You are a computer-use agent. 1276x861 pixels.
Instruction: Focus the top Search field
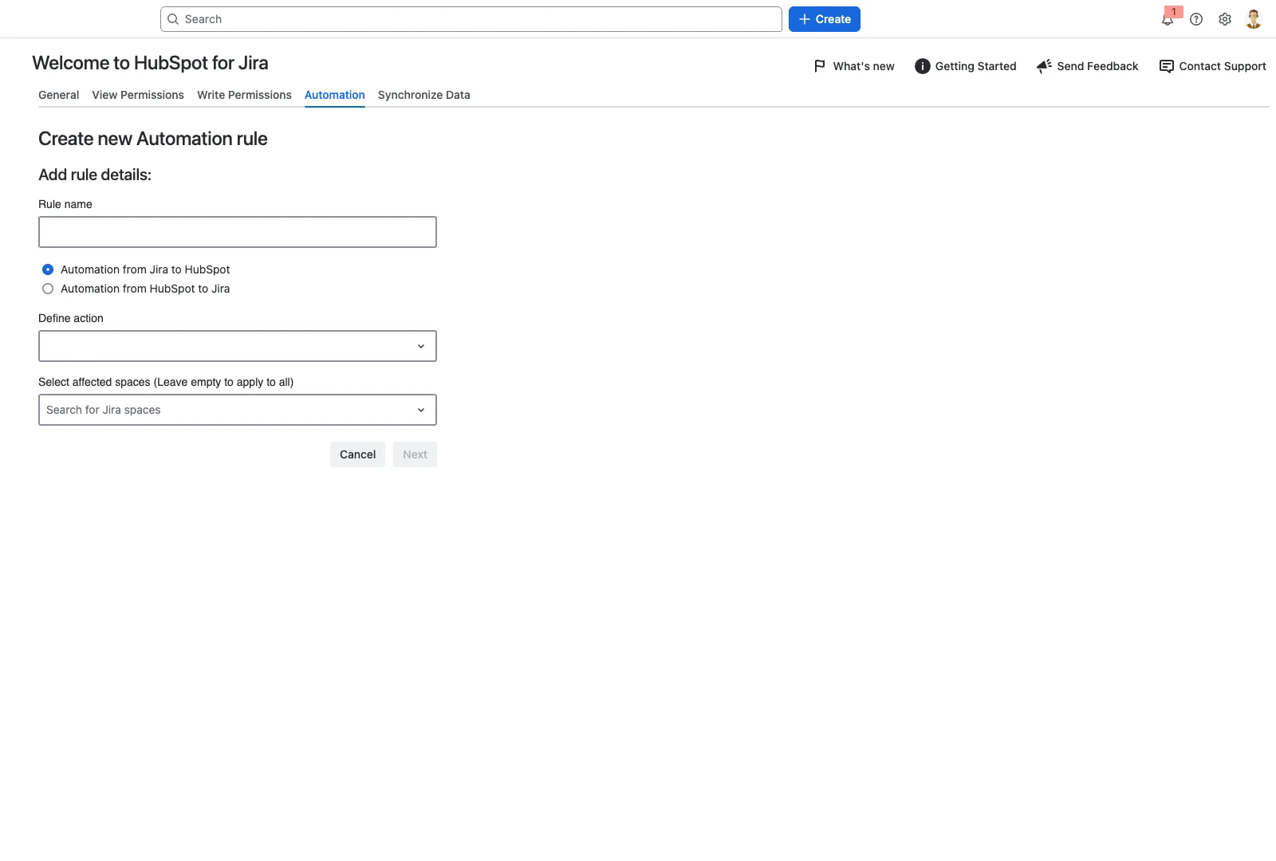pyautogui.click(x=471, y=19)
